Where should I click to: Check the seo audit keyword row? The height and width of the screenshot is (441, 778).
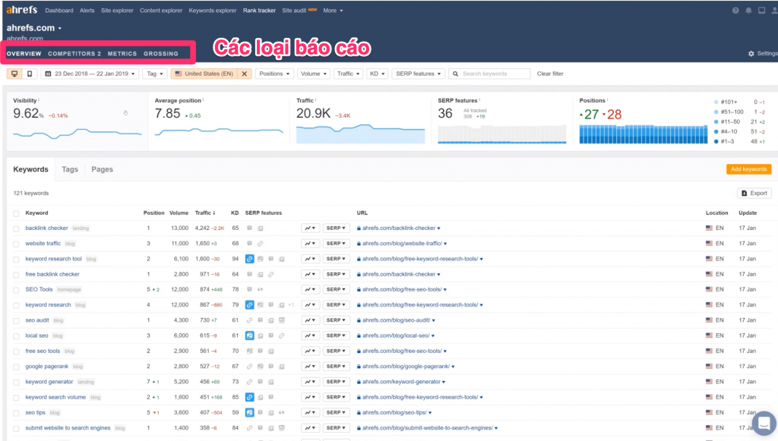point(17,321)
